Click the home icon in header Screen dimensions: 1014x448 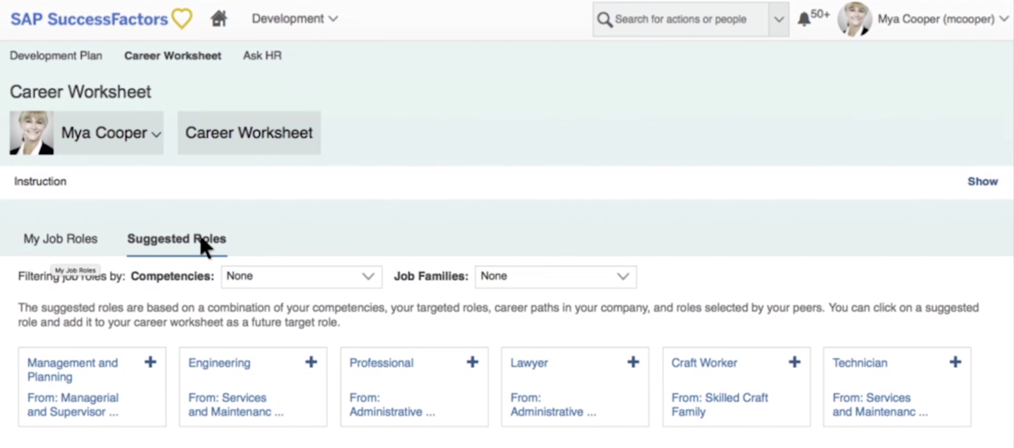click(219, 18)
